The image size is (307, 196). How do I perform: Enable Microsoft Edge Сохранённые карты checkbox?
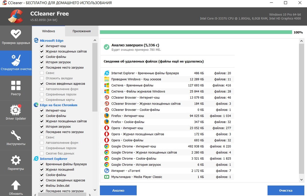pos(42,100)
